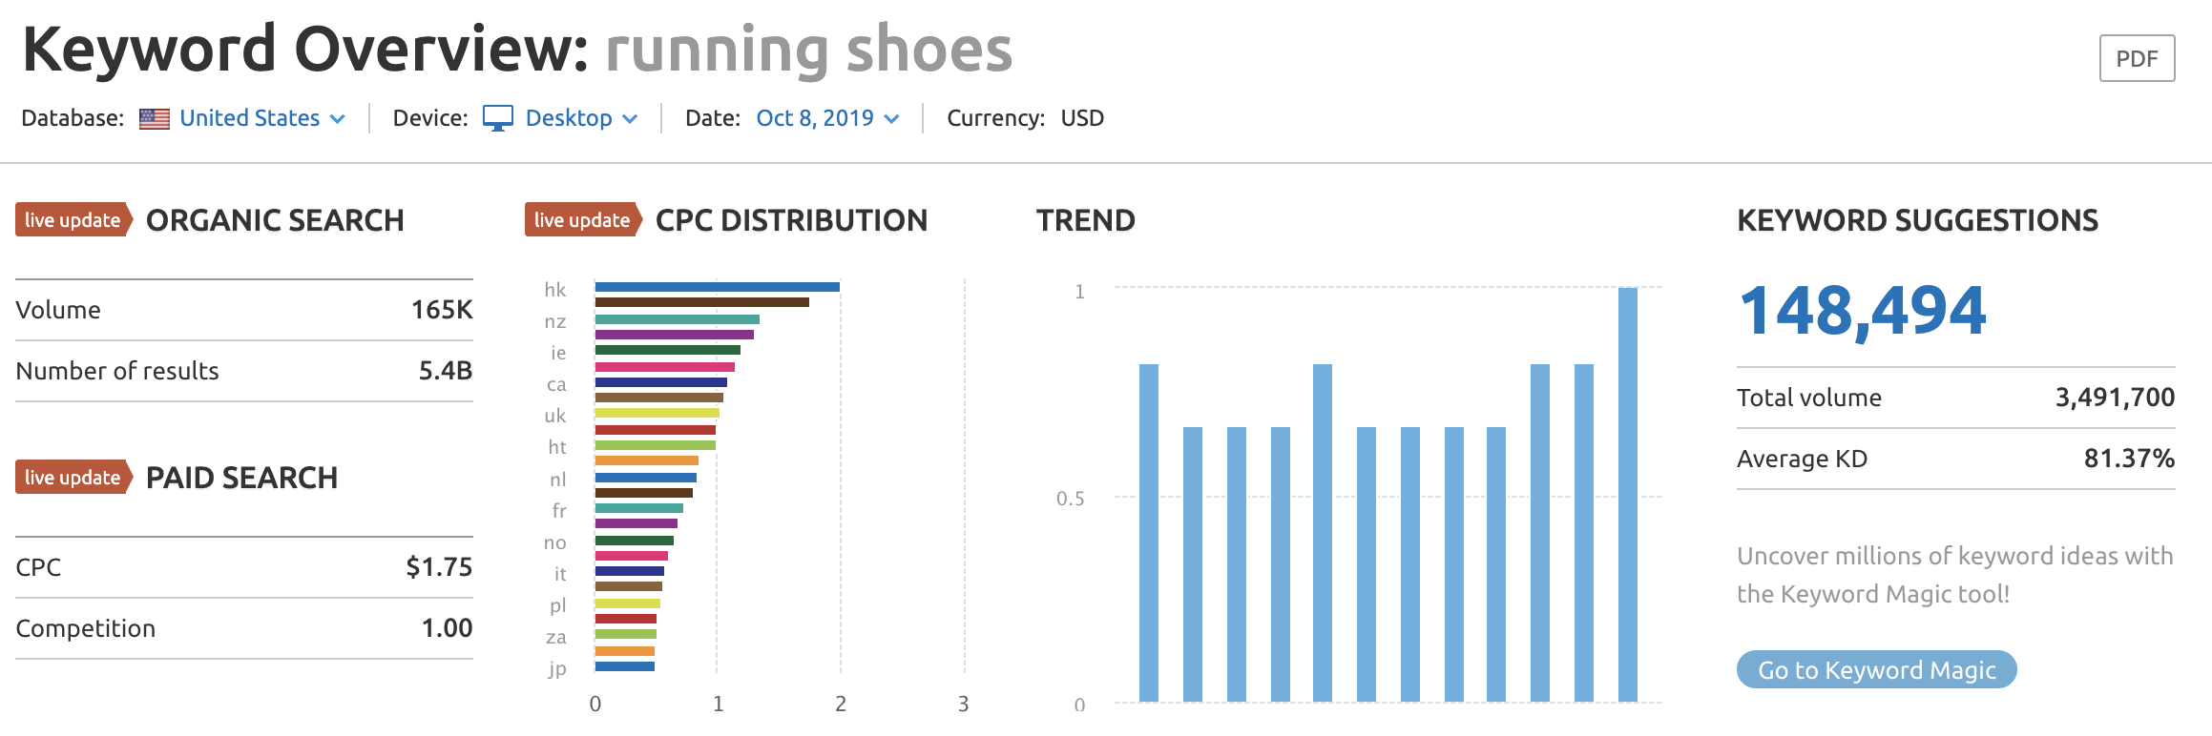2212x736 pixels.
Task: Click the CPC $1.75 row
Action: pyautogui.click(x=244, y=567)
